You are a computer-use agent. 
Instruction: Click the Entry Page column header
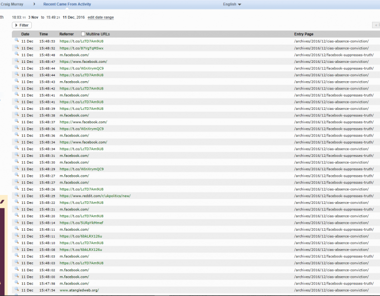tap(303, 34)
